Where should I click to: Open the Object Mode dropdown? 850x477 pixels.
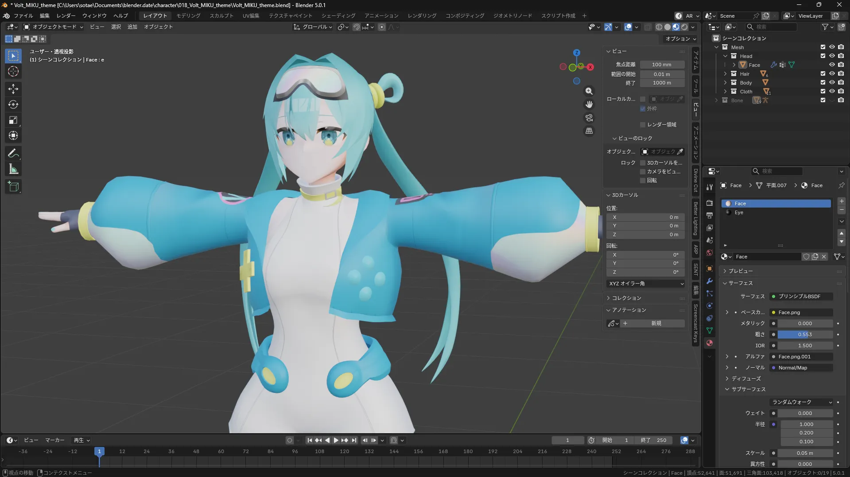(x=54, y=27)
